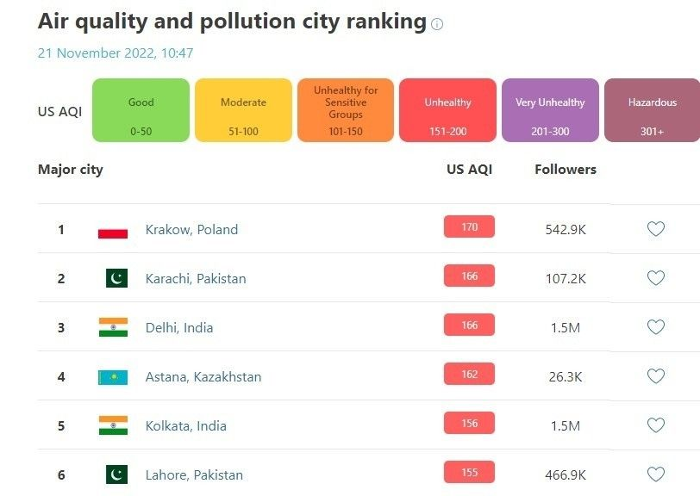
Task: Toggle the heart for Karachi, Pakistan
Action: [x=656, y=278]
